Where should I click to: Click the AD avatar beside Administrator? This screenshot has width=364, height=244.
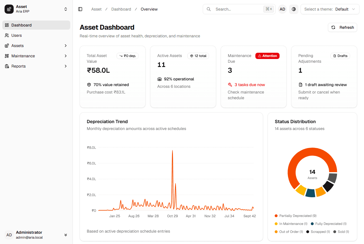point(9,235)
